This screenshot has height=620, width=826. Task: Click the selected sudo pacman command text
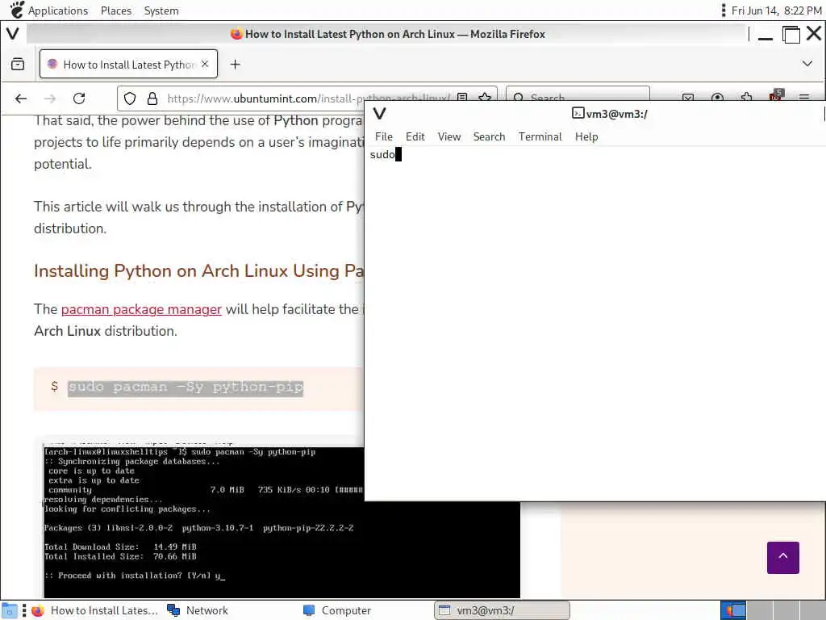click(186, 387)
